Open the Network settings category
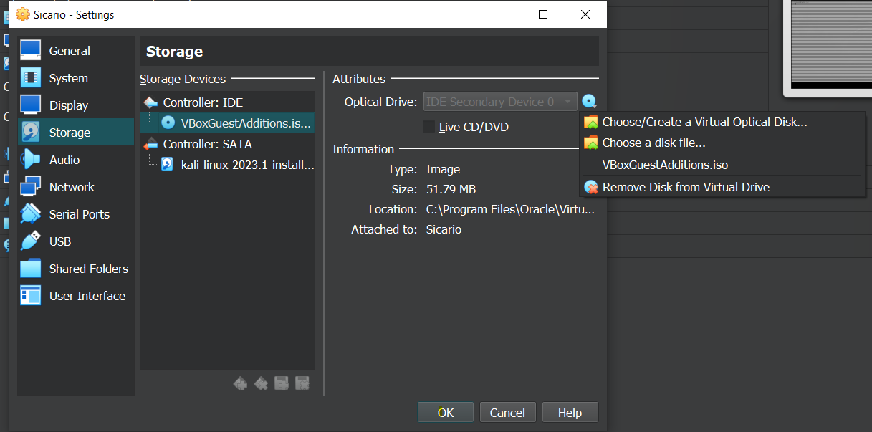Screen dimensions: 872x432 click(x=75, y=187)
